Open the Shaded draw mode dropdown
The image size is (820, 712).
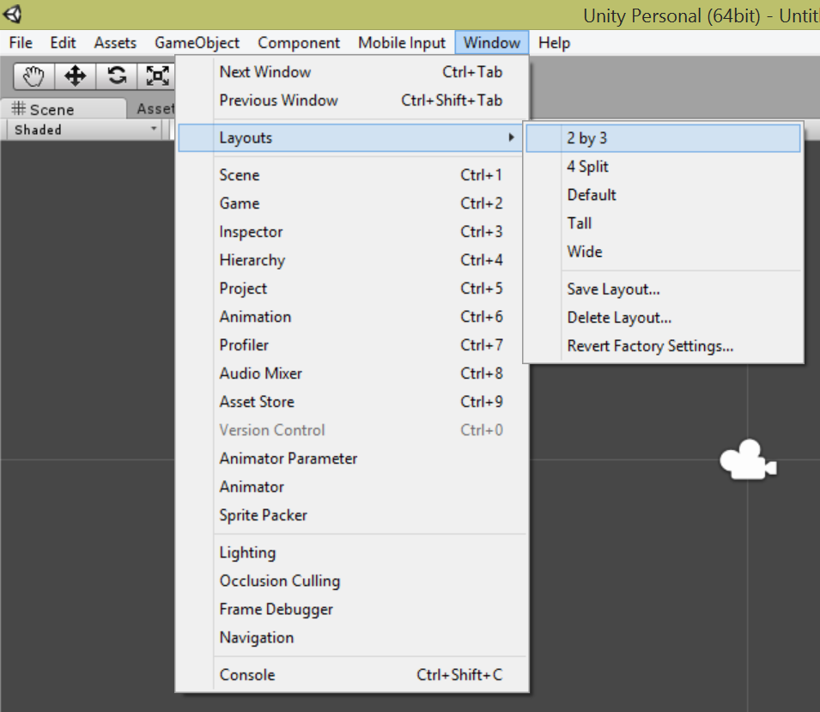(x=85, y=129)
